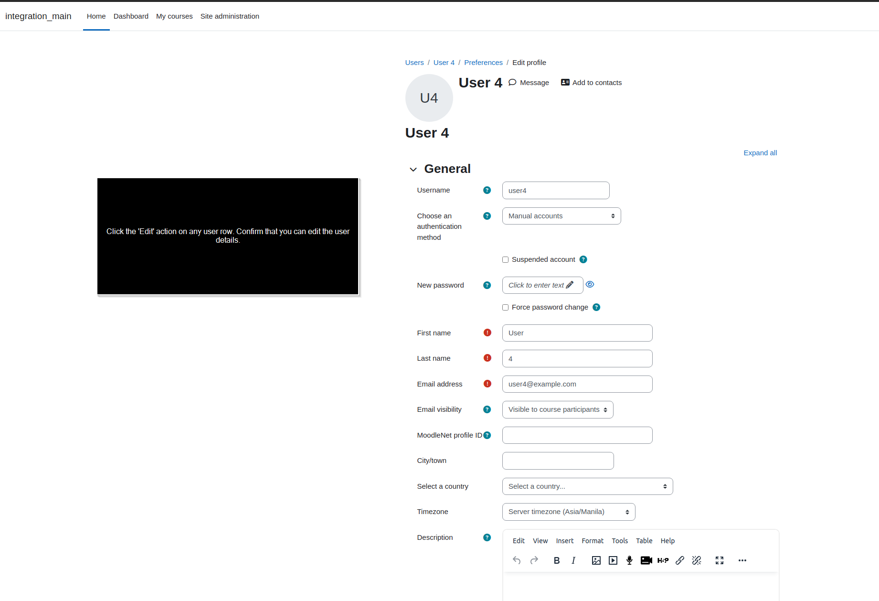Message User 4
Viewport: 879px width, 601px height.
[529, 83]
